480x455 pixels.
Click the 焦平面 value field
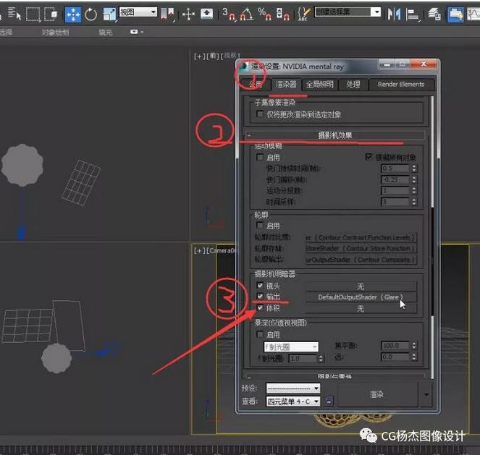[395, 346]
